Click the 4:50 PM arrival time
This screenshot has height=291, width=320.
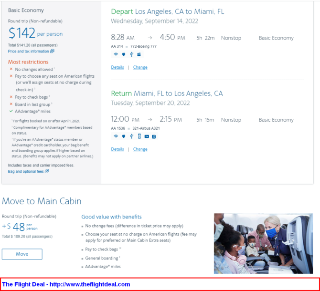172,37
